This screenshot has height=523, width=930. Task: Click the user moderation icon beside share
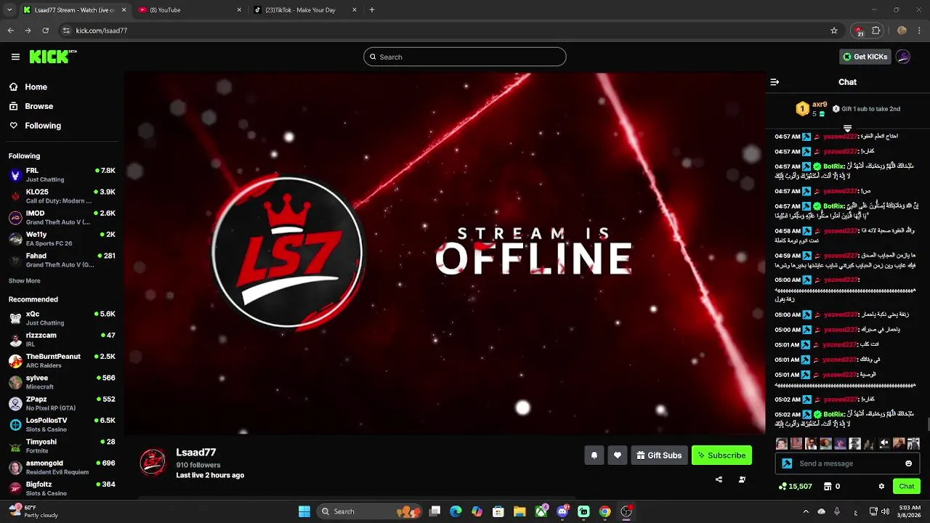[742, 479]
